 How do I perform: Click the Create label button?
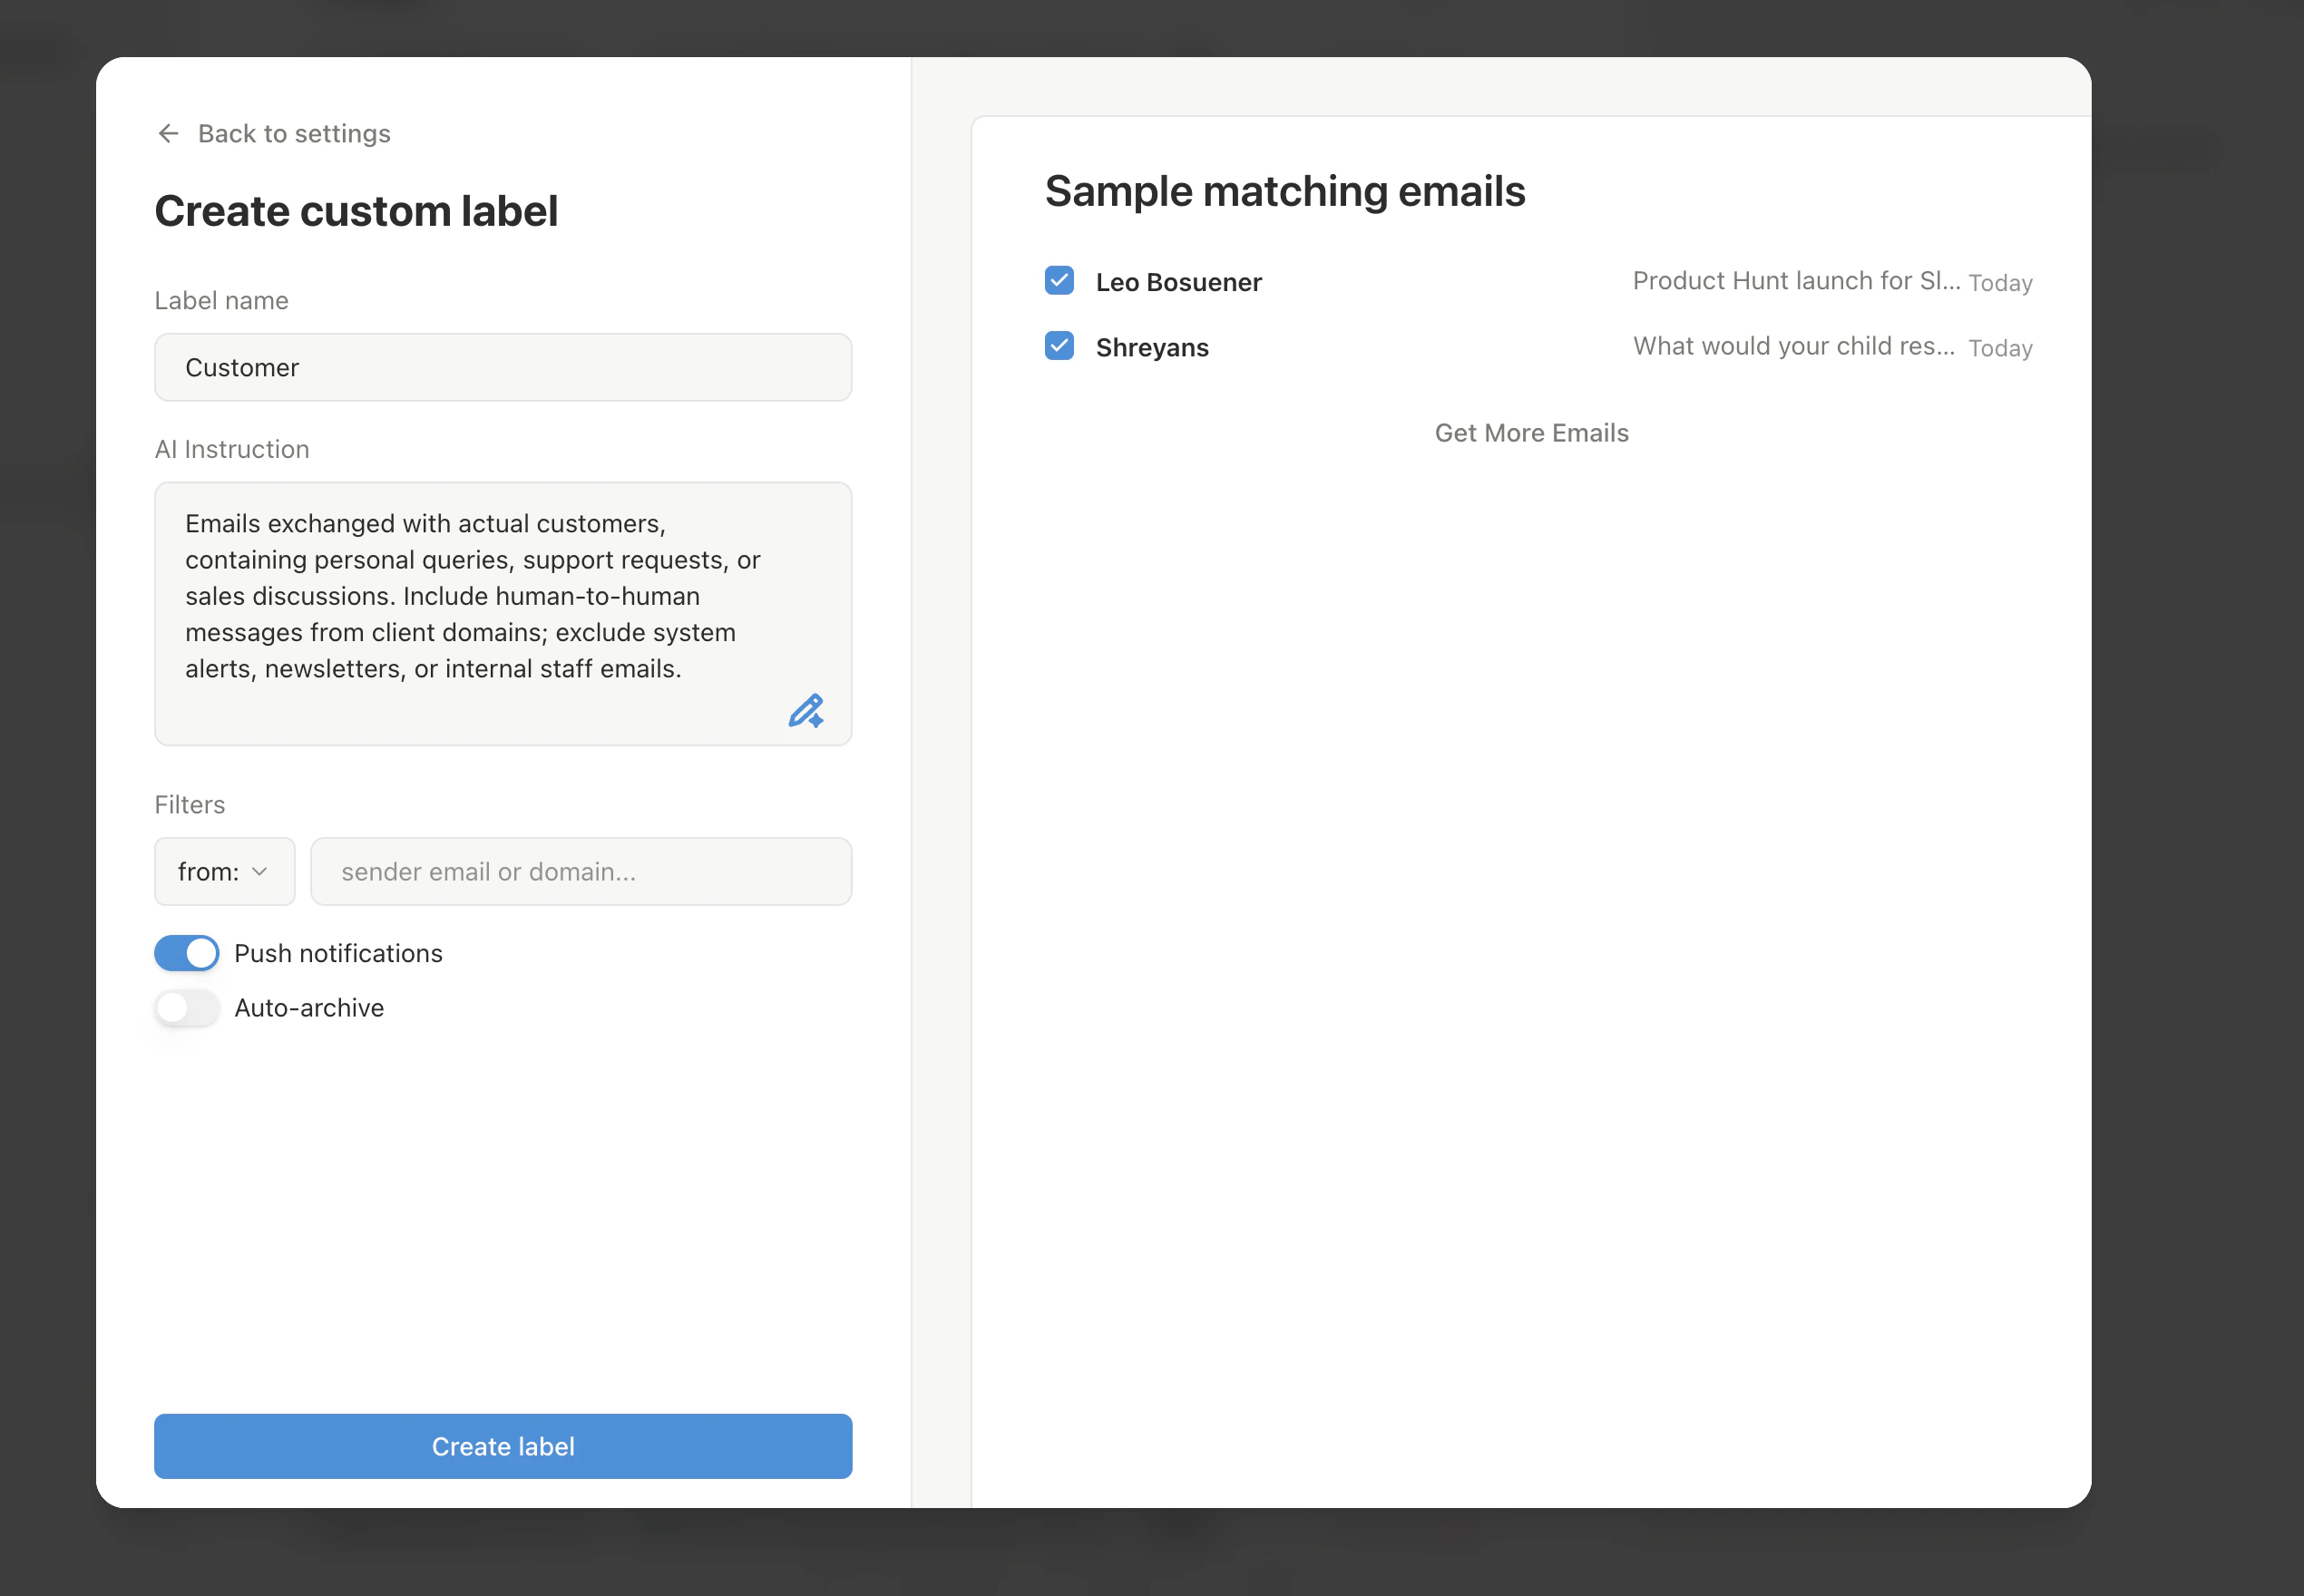(503, 1446)
